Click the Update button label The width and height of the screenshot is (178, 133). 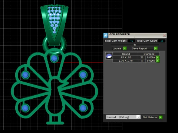tap(117, 48)
